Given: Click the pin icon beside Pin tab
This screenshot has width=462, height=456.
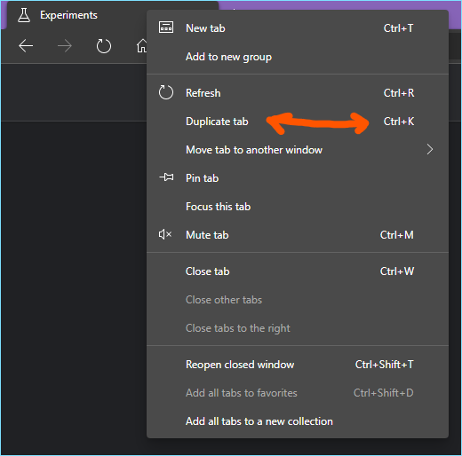Looking at the screenshot, I should point(166,177).
